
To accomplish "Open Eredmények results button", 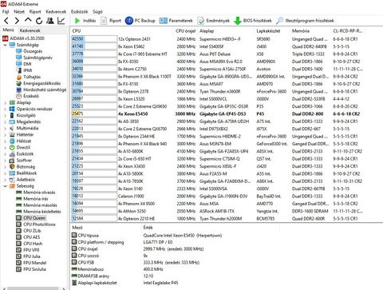I will point(214,21).
